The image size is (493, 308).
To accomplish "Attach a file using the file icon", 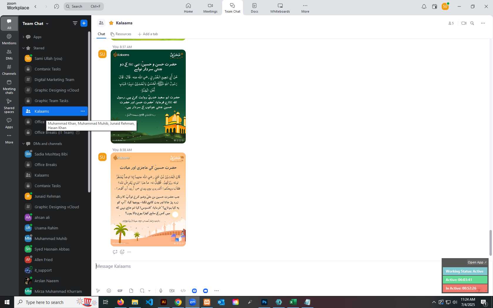I will tap(131, 291).
